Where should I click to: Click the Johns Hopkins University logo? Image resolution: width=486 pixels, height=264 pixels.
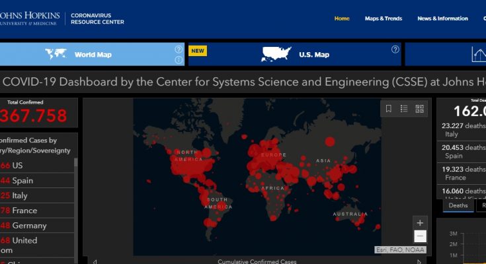(30, 18)
